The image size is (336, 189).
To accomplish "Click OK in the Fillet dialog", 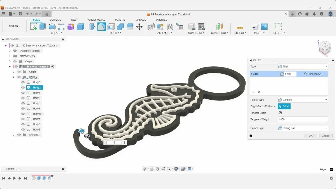I will pyautogui.click(x=311, y=136).
